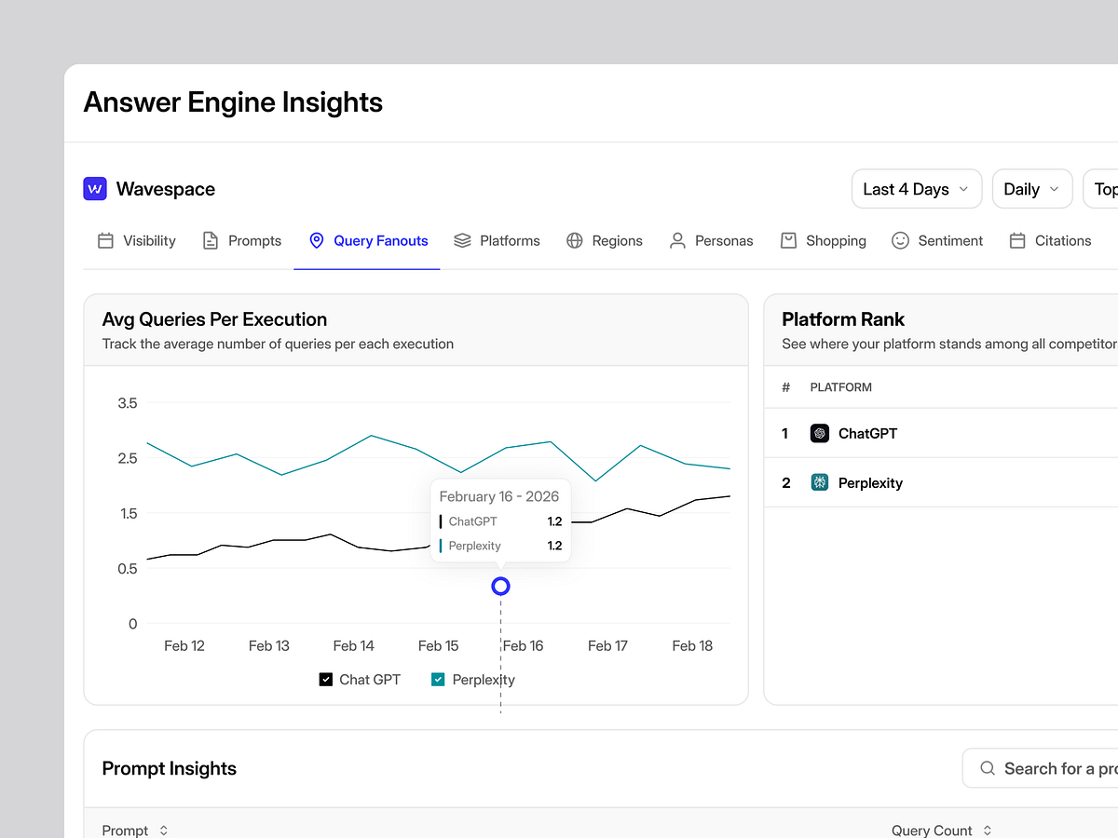Click the Query Fanouts pin icon
The image size is (1118, 838).
pyautogui.click(x=316, y=240)
